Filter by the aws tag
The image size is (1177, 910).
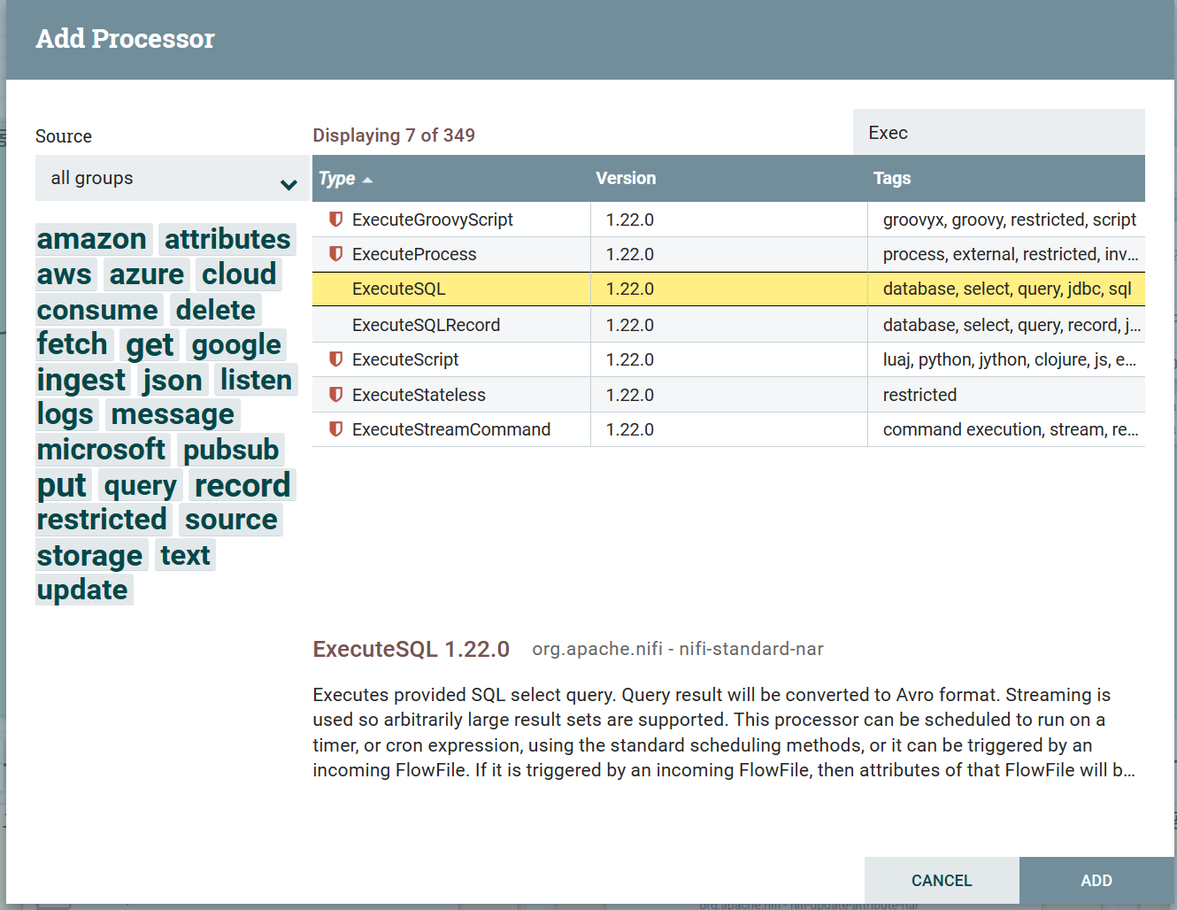(65, 274)
